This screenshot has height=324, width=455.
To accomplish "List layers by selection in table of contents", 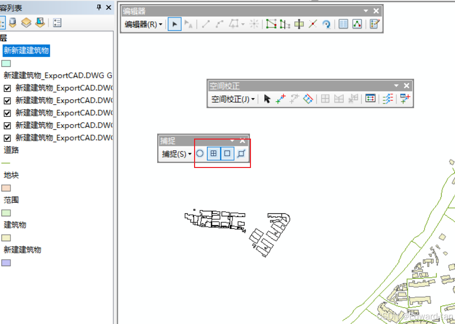I will pyautogui.click(x=40, y=22).
